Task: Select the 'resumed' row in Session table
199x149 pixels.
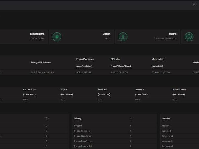Action: coord(180,131)
